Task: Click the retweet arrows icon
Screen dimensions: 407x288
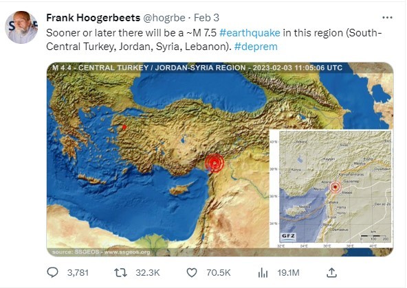Action: pos(120,272)
